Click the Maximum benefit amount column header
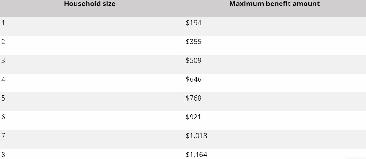 (274, 4)
